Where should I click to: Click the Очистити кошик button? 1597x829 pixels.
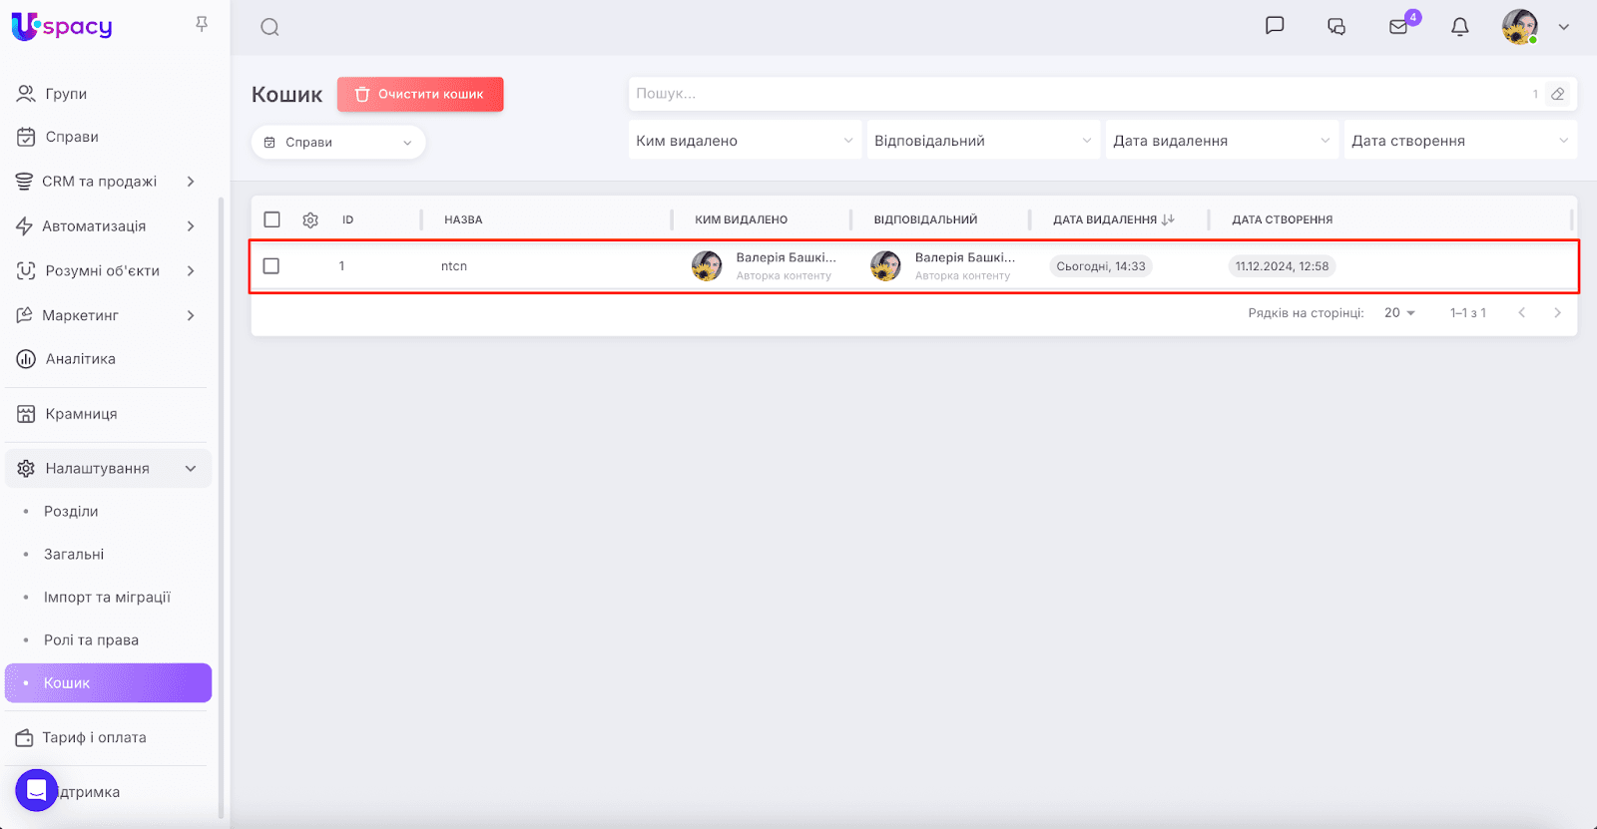coord(420,94)
